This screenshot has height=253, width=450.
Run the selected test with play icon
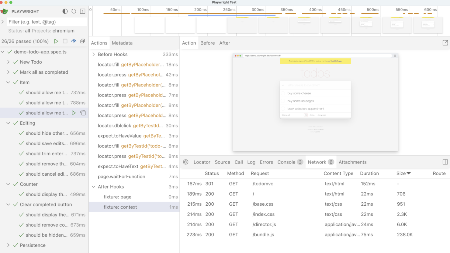pos(74,113)
